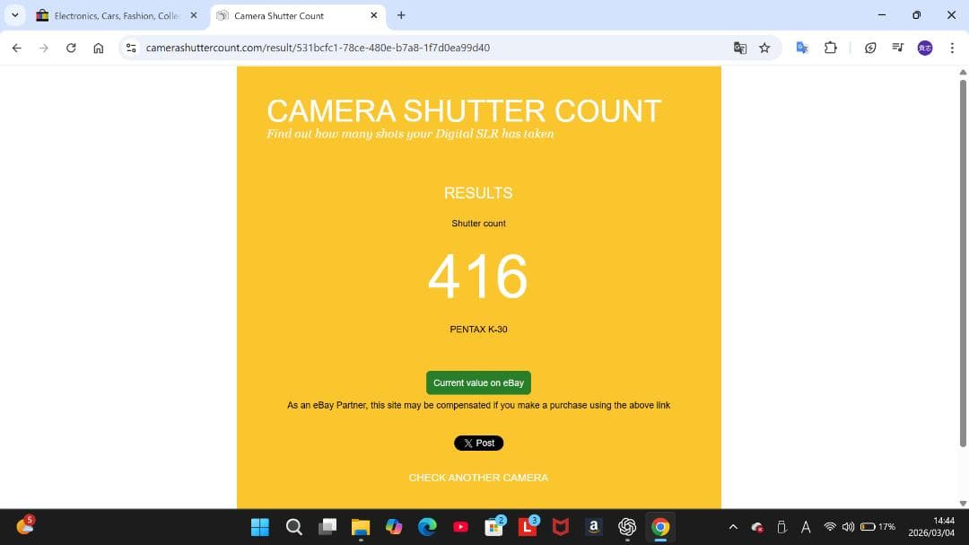Open the Extensions puzzle icon
The height and width of the screenshot is (545, 969).
831,48
